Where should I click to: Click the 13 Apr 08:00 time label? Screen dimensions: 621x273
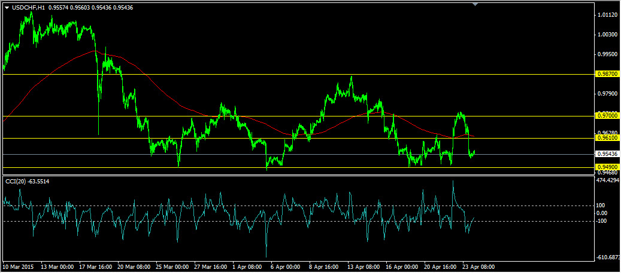365,266
